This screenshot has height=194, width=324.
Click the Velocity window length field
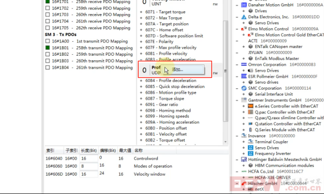[89, 174]
